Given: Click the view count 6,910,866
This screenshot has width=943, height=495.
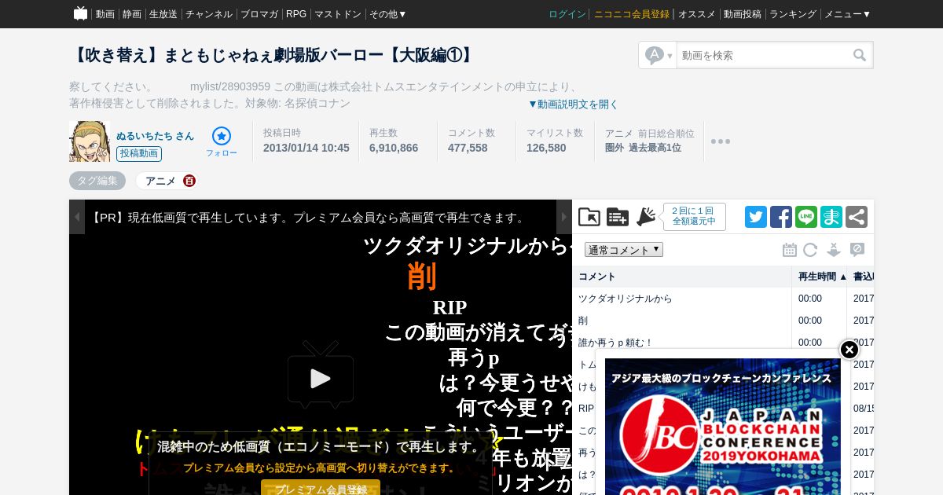Looking at the screenshot, I should pos(394,148).
